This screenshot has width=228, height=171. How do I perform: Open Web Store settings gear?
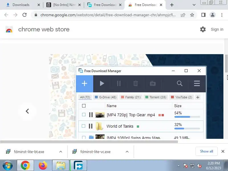pos(203,29)
